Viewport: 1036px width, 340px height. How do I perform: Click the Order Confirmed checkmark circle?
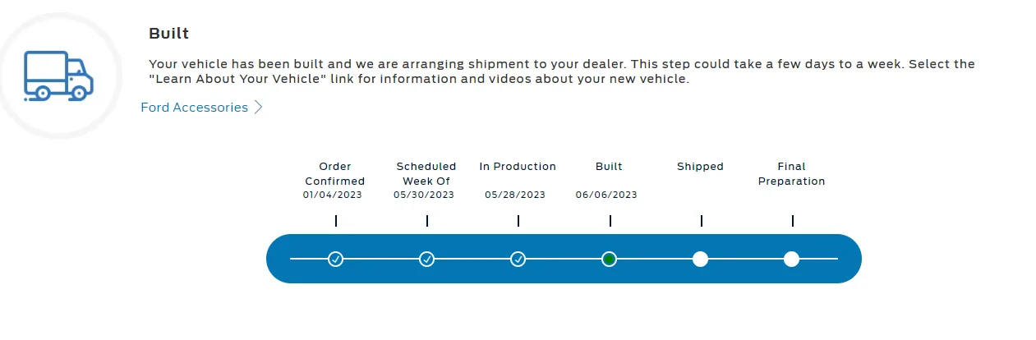[x=335, y=260]
